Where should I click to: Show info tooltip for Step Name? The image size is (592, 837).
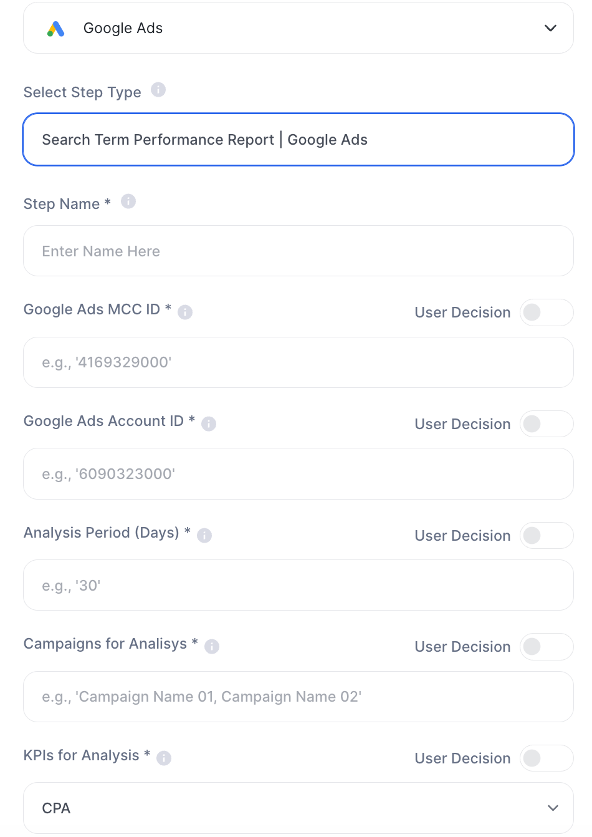click(128, 201)
